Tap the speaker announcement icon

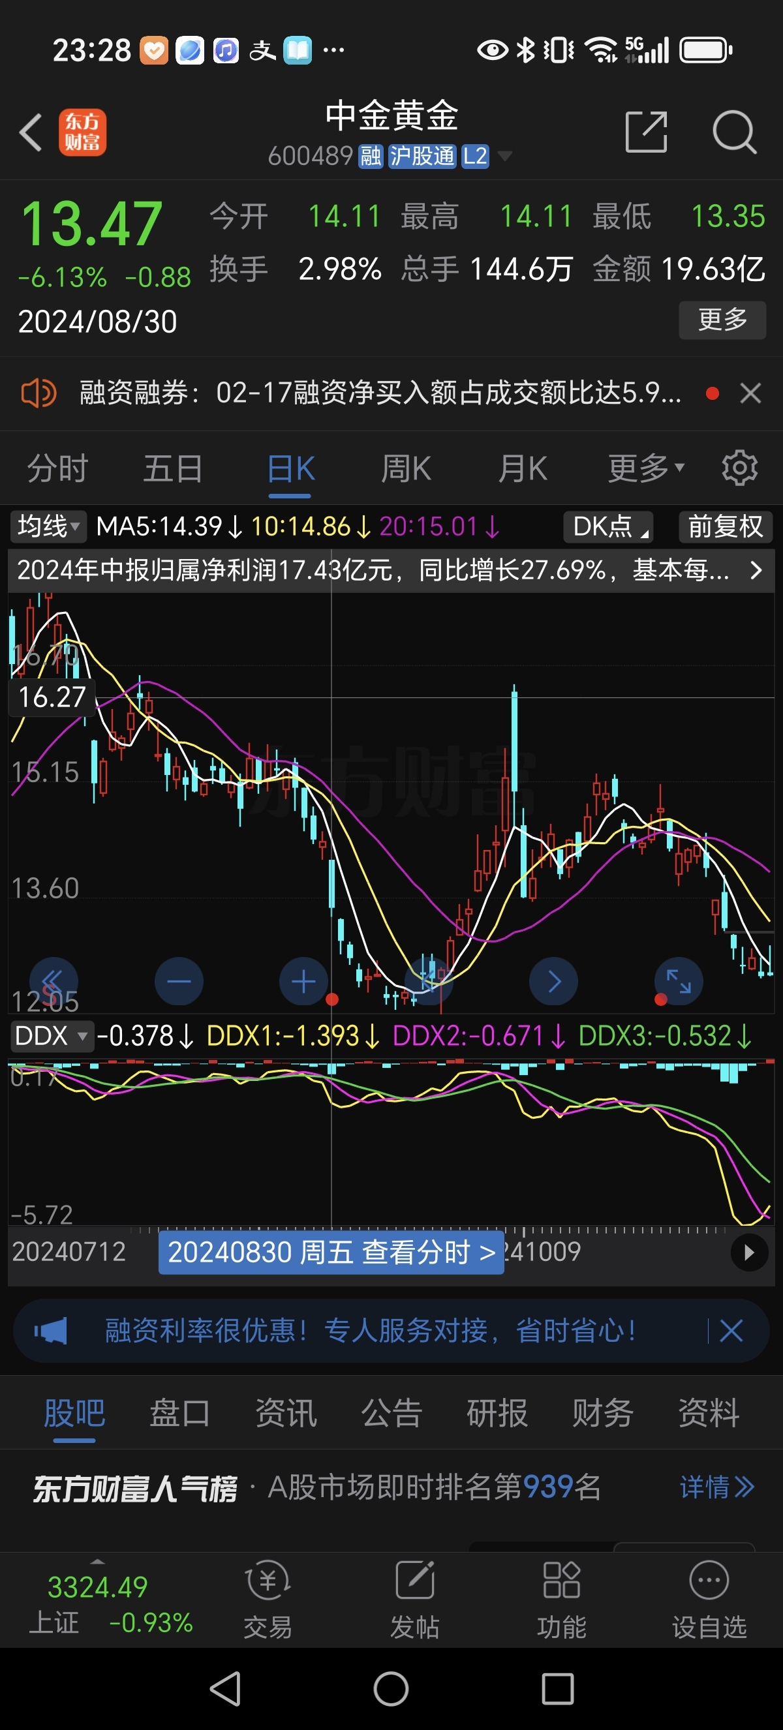click(x=38, y=393)
